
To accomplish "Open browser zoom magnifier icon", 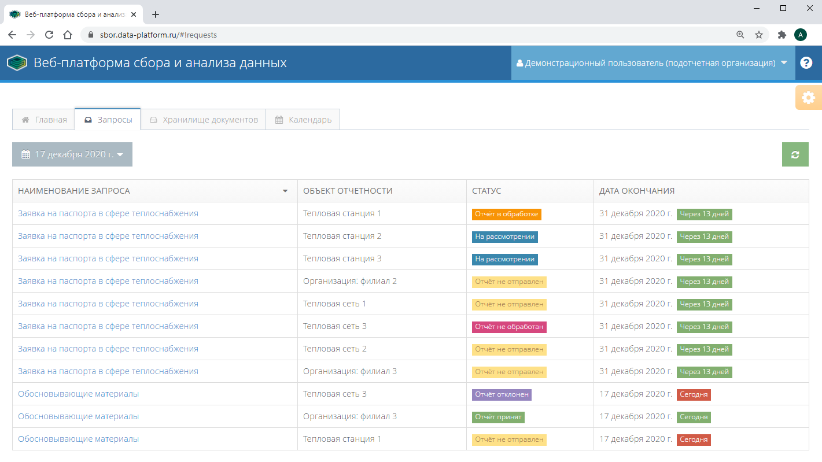I will [x=740, y=35].
